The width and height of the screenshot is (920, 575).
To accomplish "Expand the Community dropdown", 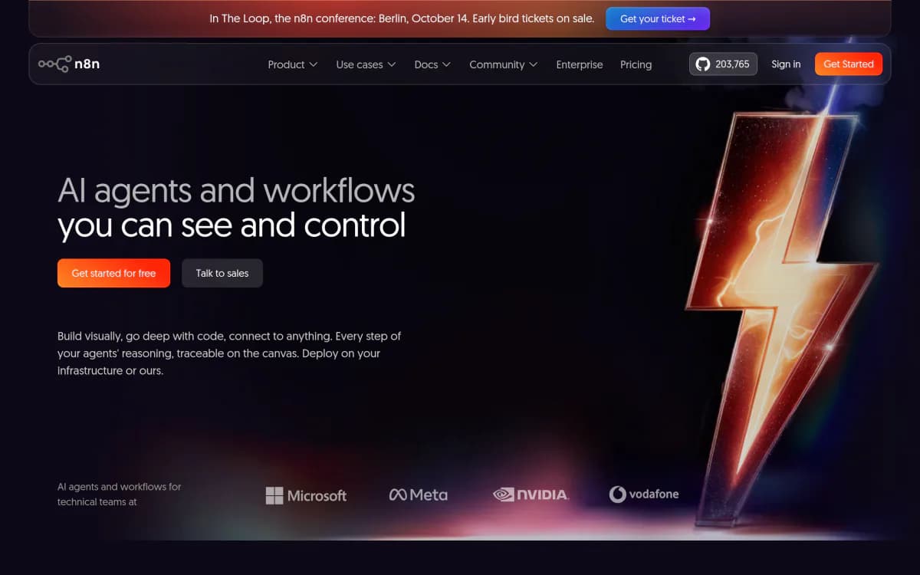I will click(x=504, y=64).
